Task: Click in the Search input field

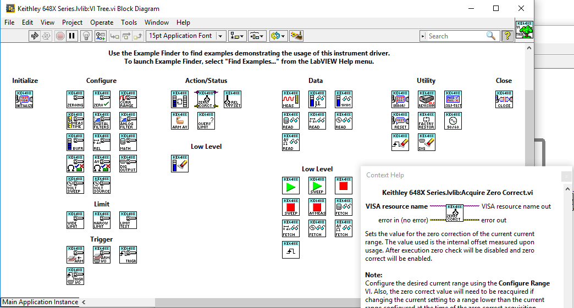Action: point(456,36)
